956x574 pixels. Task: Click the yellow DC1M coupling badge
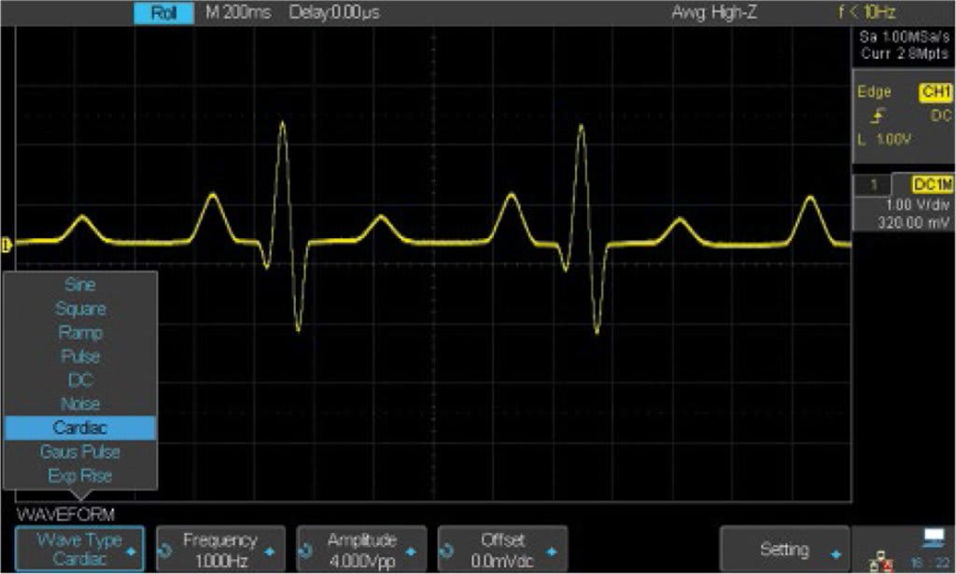[x=932, y=184]
